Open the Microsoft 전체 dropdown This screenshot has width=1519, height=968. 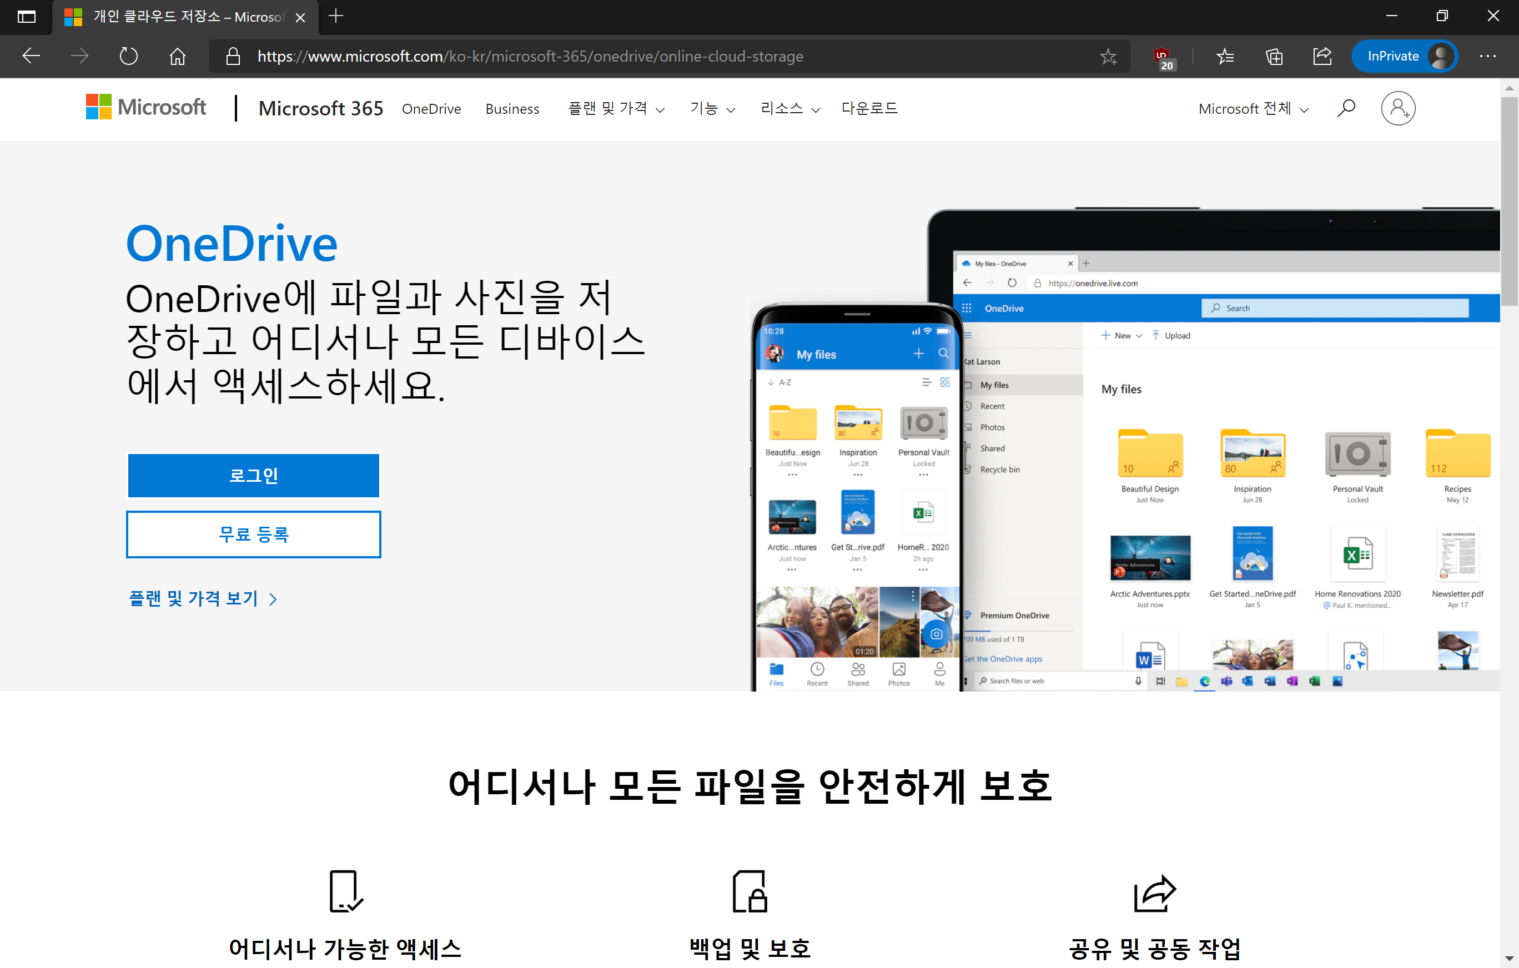pos(1253,108)
